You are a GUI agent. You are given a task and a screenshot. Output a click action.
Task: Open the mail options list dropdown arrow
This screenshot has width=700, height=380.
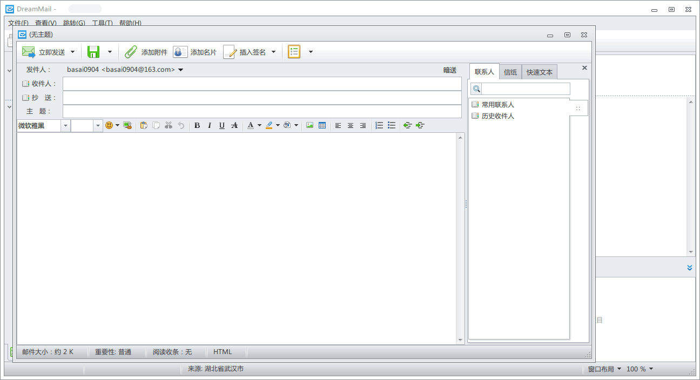point(311,52)
